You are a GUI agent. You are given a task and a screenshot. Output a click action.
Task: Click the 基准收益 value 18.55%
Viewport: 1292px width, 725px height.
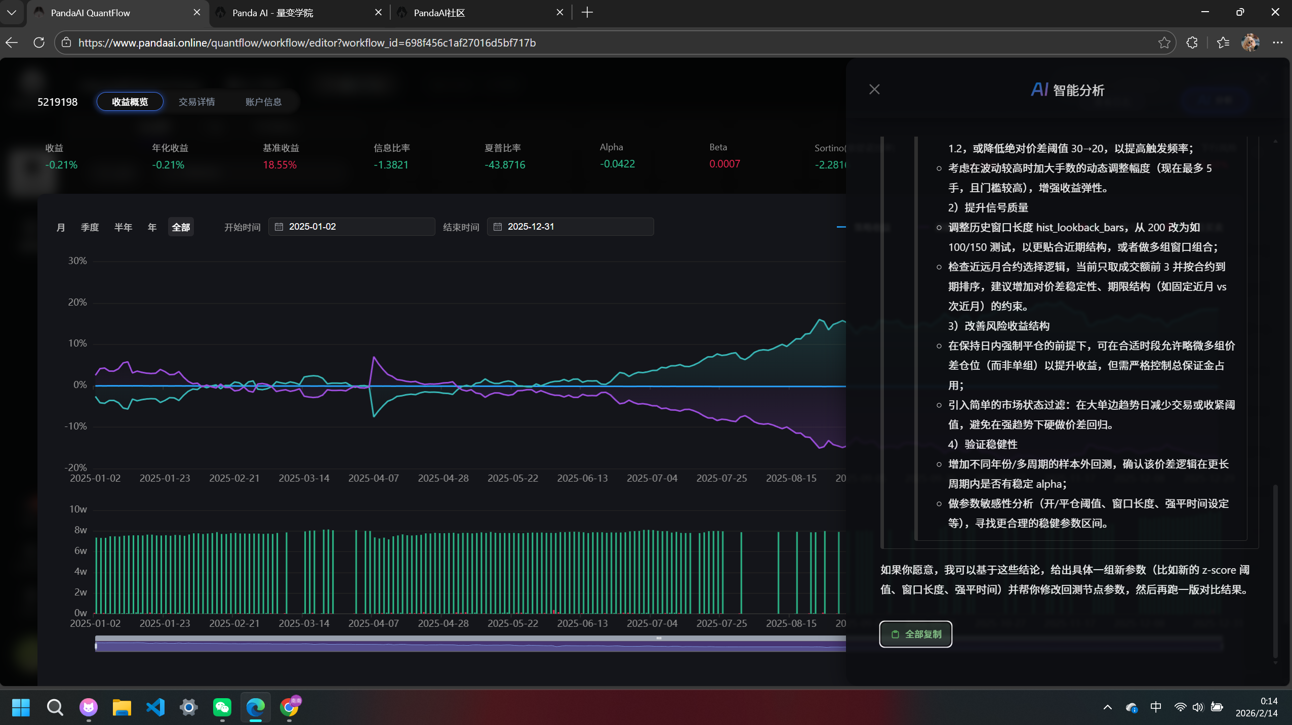[x=279, y=165]
